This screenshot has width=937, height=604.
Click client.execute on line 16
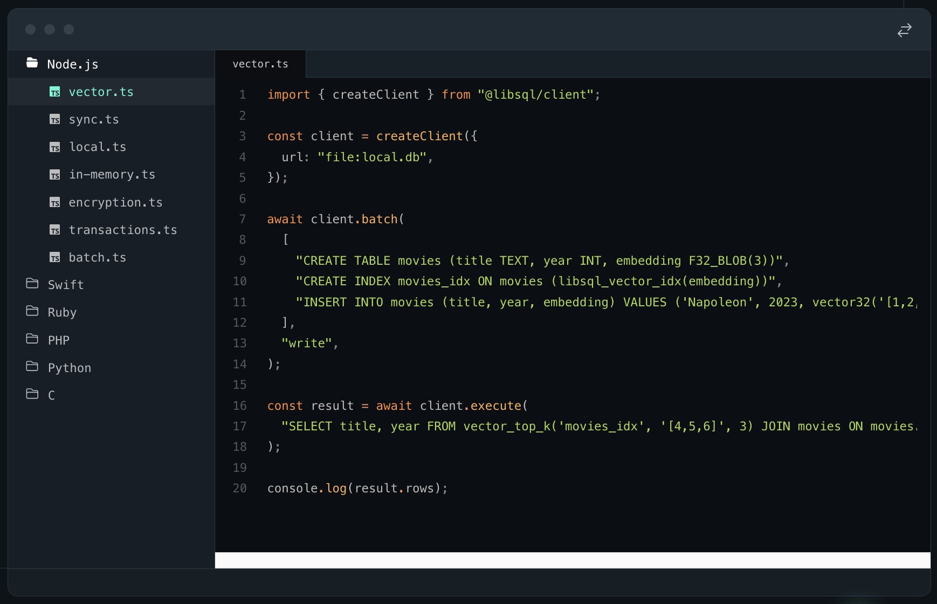point(471,406)
